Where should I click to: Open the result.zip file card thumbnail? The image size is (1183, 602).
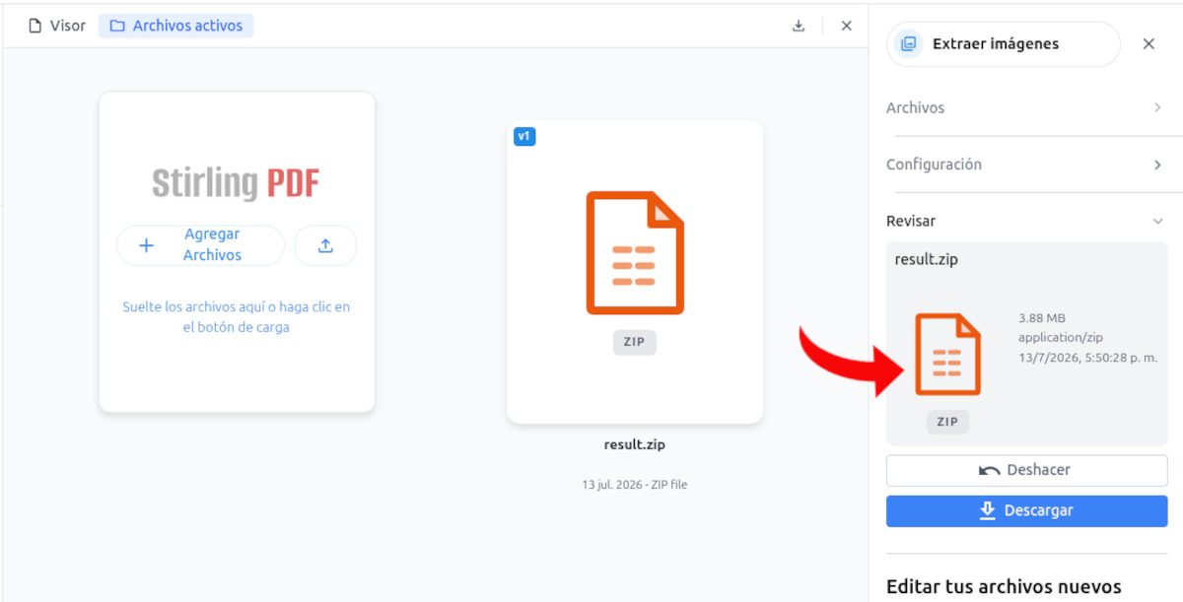pos(635,272)
